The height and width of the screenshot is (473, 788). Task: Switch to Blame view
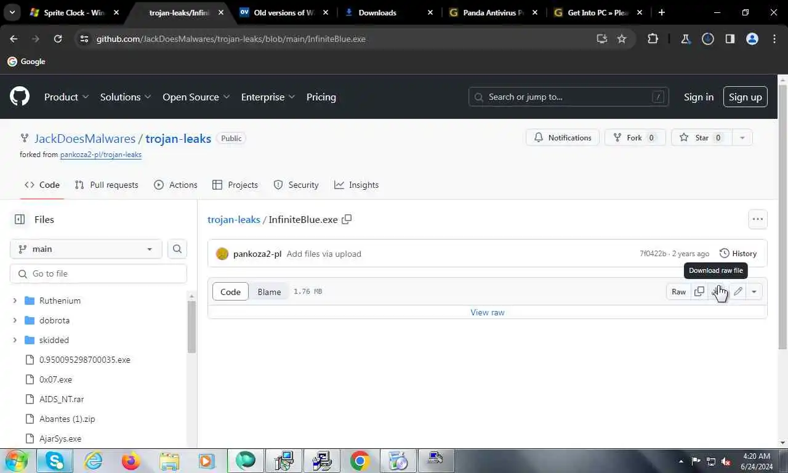pos(269,291)
